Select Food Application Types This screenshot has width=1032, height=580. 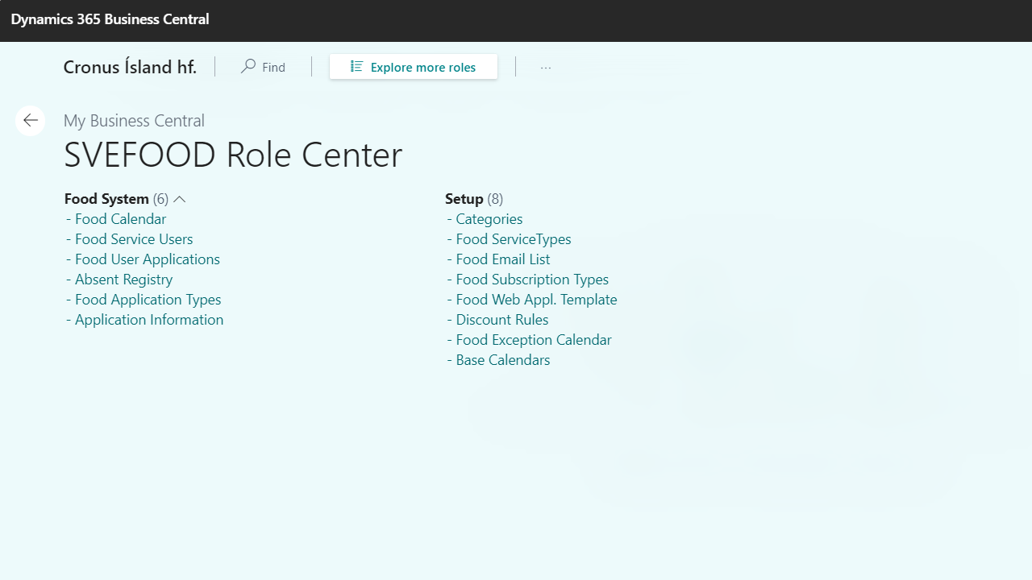[x=148, y=300]
